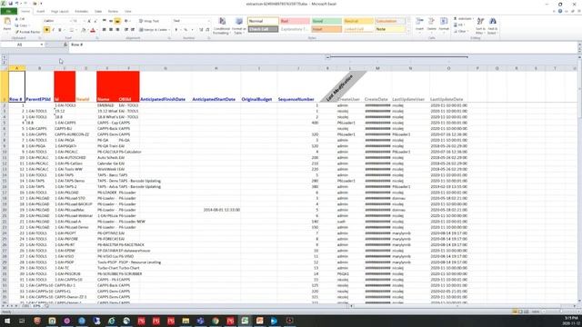582x327 pixels.
Task: Apply the Good green cell style
Action: click(x=326, y=21)
